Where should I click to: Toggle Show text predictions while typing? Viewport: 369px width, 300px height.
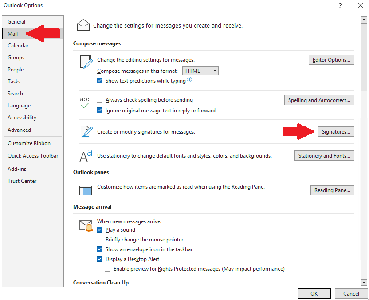click(x=99, y=80)
